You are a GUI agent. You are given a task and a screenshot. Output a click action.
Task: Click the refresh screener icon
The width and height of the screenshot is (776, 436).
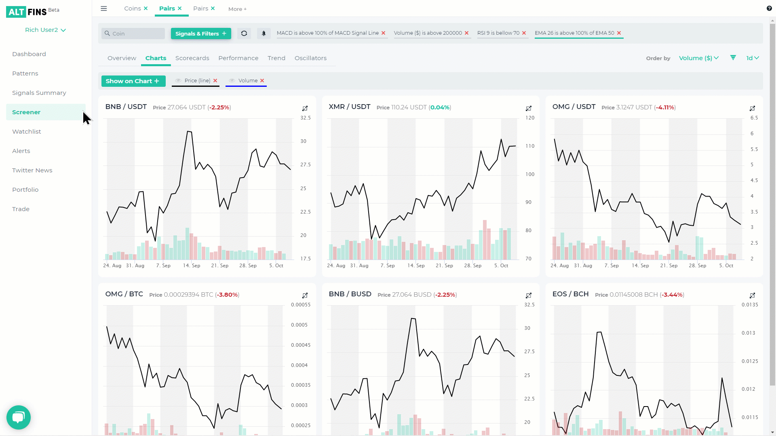pos(244,34)
